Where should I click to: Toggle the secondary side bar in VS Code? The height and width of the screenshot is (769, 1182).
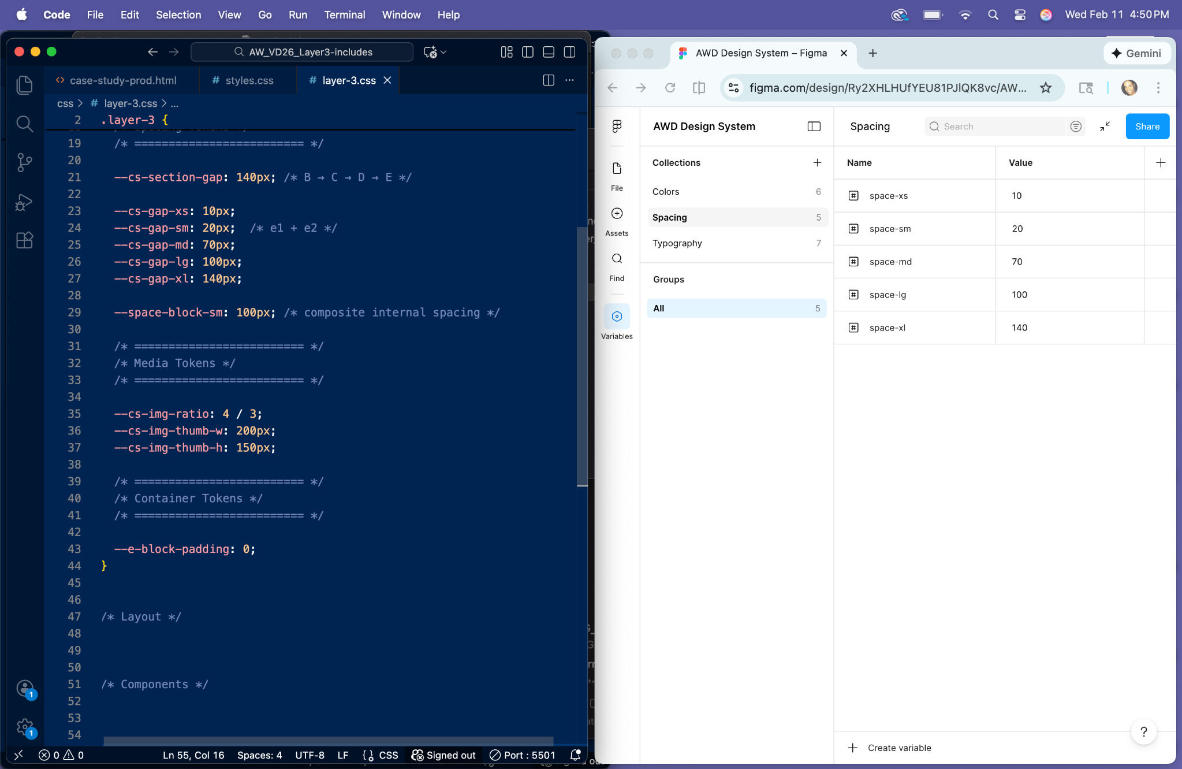569,51
